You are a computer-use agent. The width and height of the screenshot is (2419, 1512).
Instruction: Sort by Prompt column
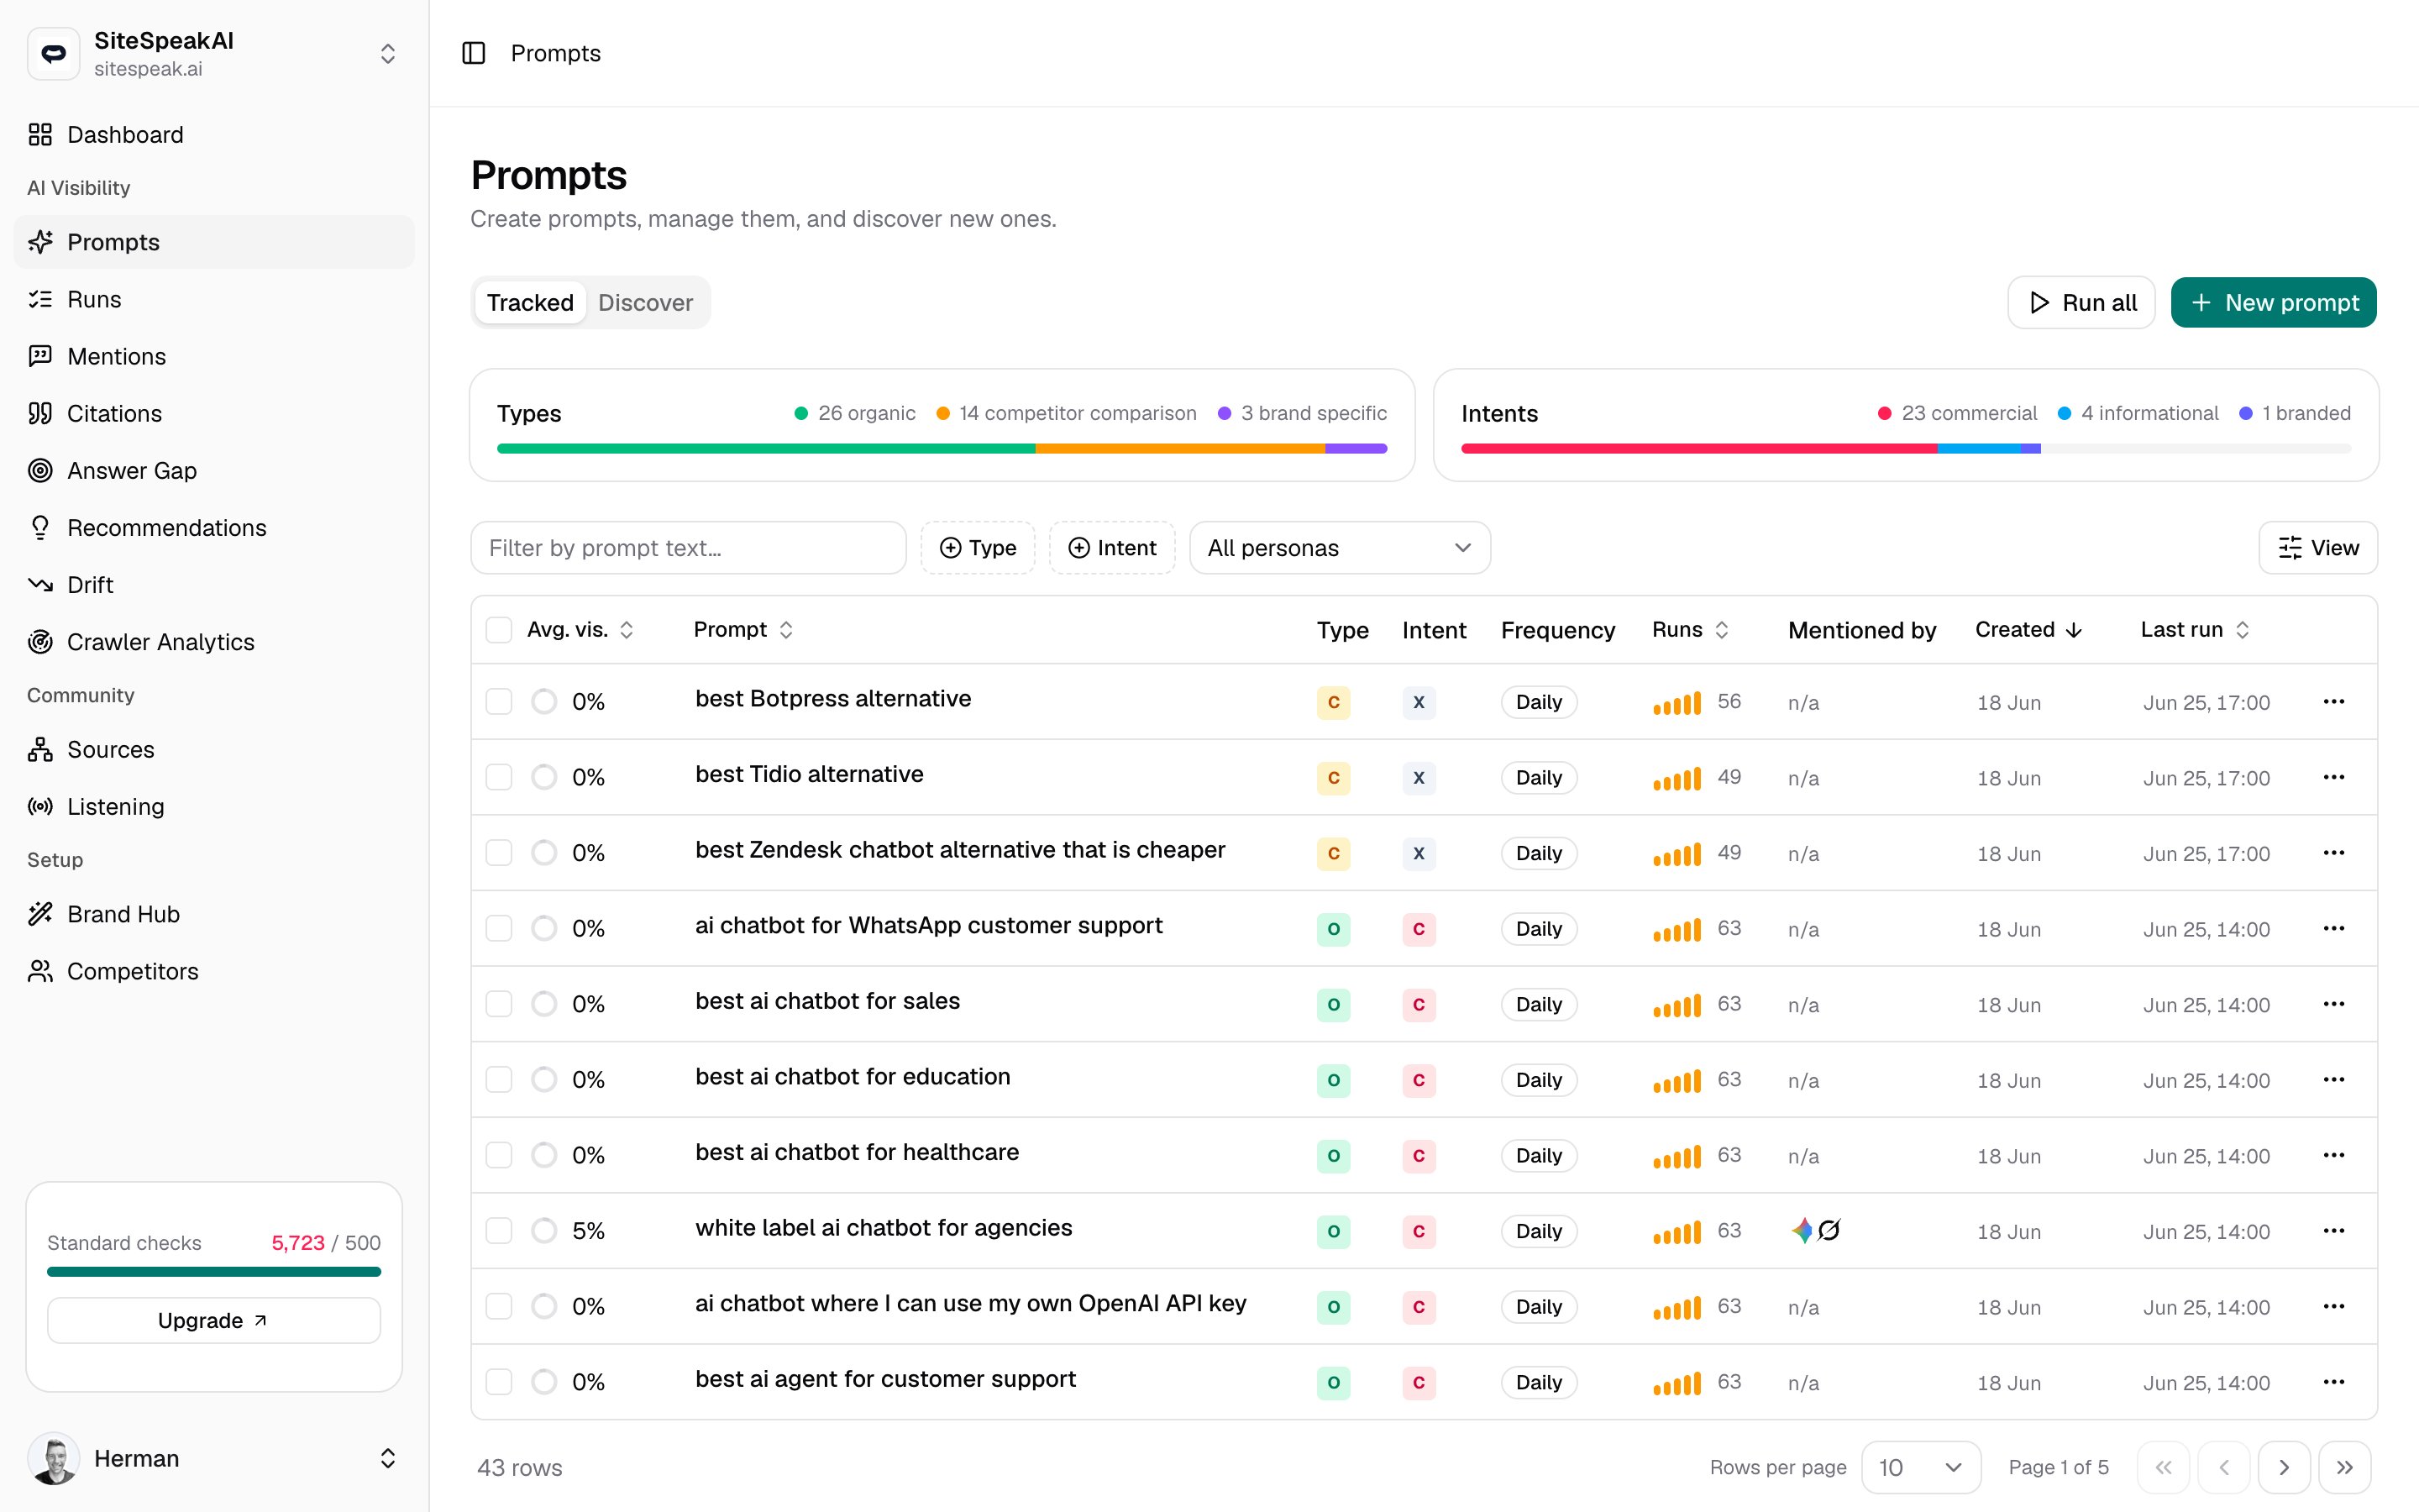743,630
